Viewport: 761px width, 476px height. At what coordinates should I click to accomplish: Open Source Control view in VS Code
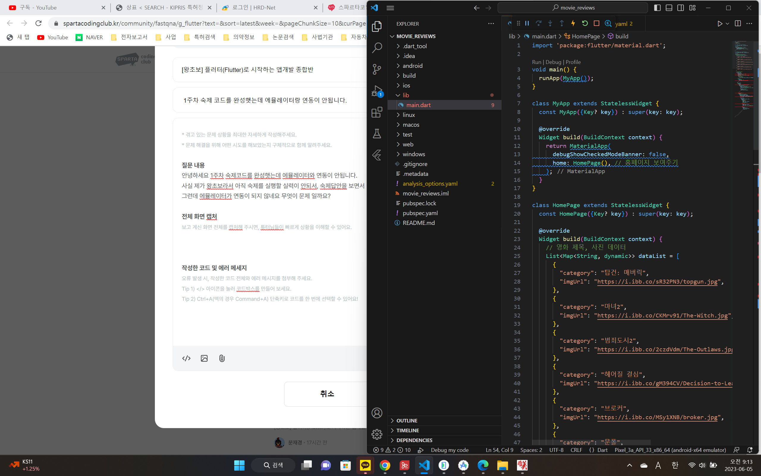point(377,69)
